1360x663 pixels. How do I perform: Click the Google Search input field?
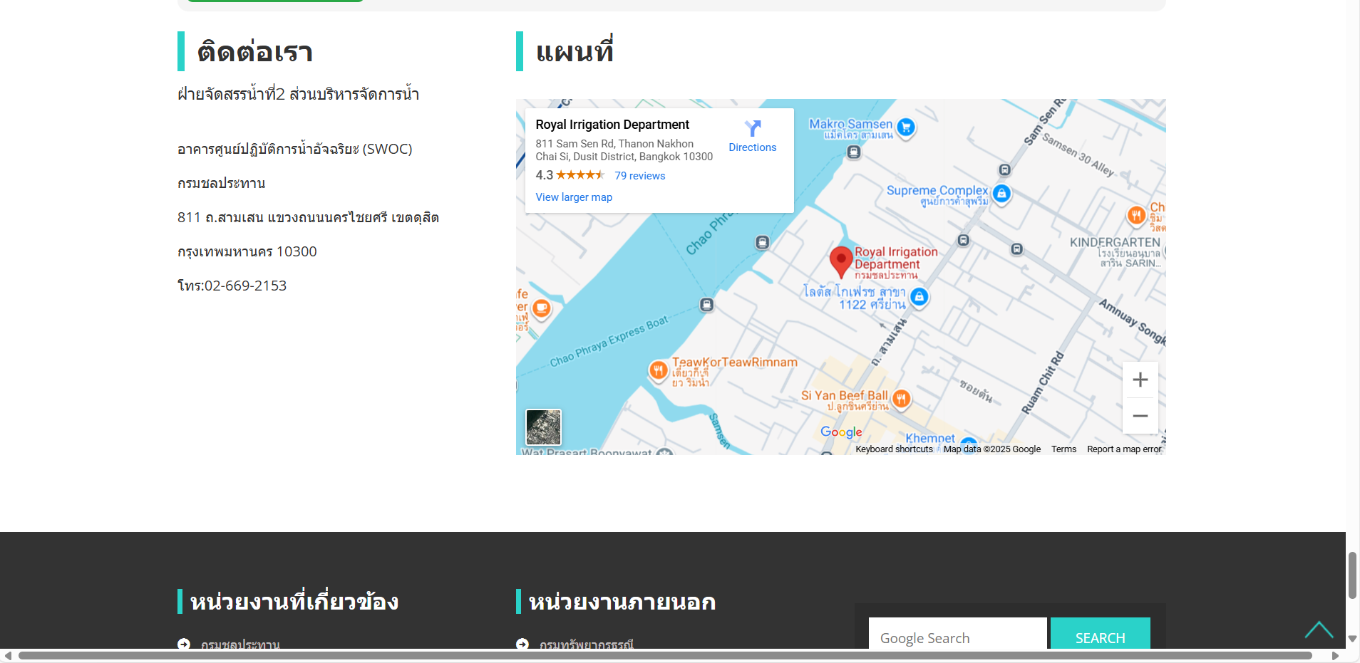click(957, 636)
